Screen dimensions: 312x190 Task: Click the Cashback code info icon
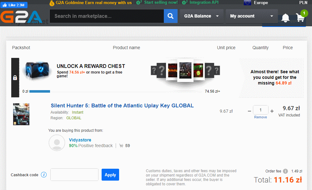click(x=44, y=175)
